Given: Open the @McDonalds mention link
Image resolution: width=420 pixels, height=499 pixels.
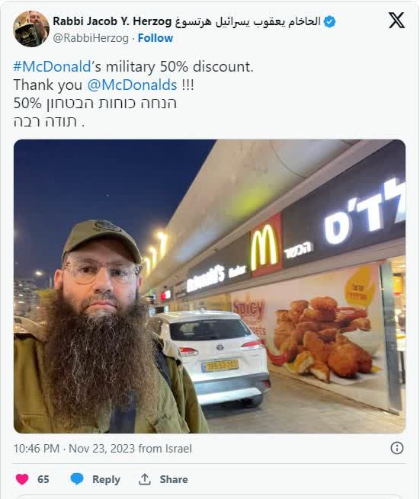Looking at the screenshot, I should [x=132, y=85].
